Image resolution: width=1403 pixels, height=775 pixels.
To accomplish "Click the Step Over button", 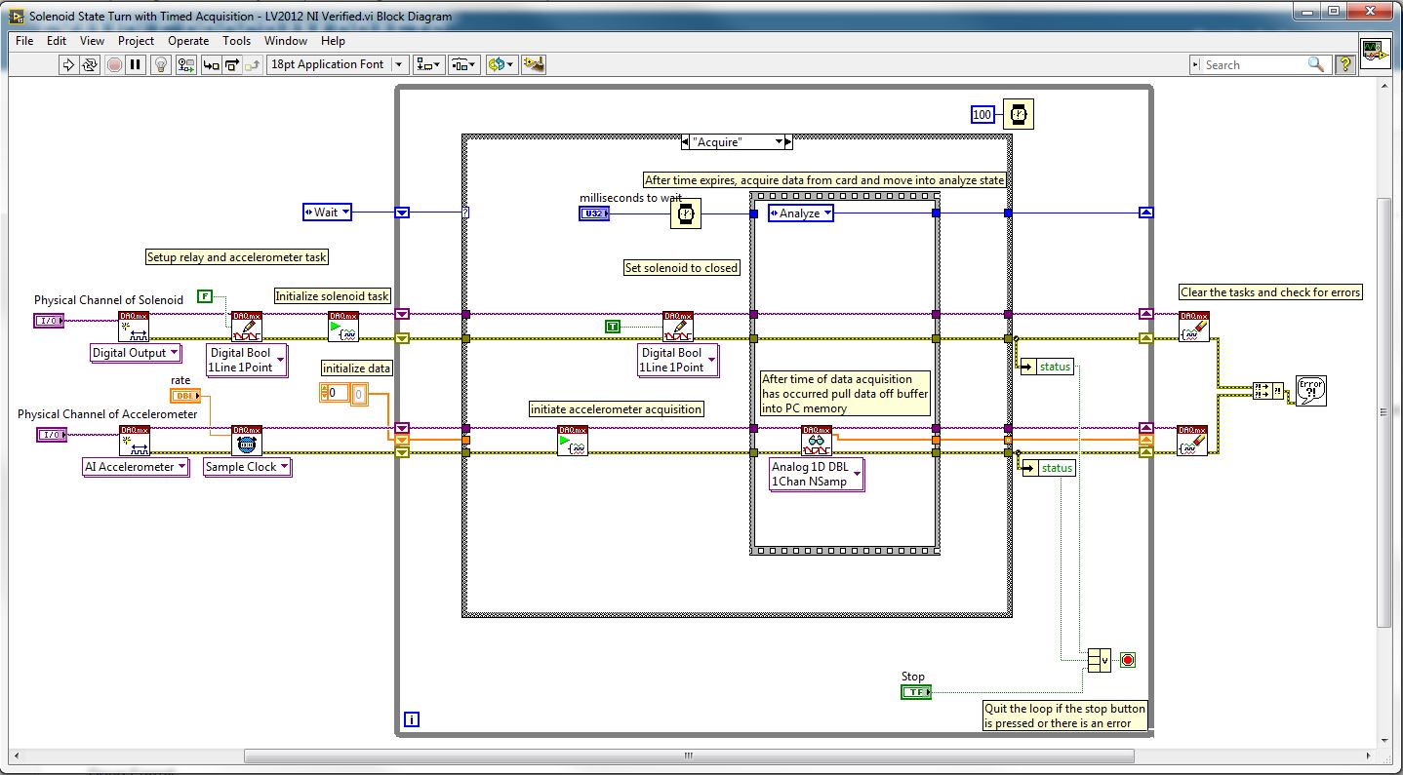I will [x=232, y=64].
